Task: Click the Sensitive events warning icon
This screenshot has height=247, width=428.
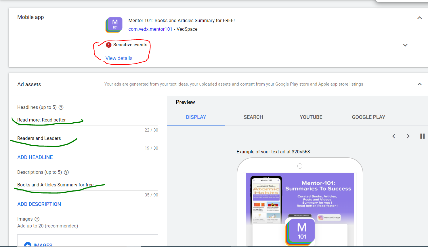Action: tap(109, 45)
